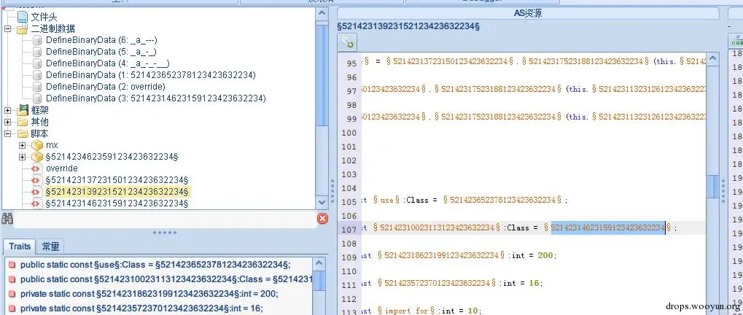Open DefineBinaryData (1: 521423652378123423632234)
Viewport: 743px width, 315px height.
[x=151, y=75]
